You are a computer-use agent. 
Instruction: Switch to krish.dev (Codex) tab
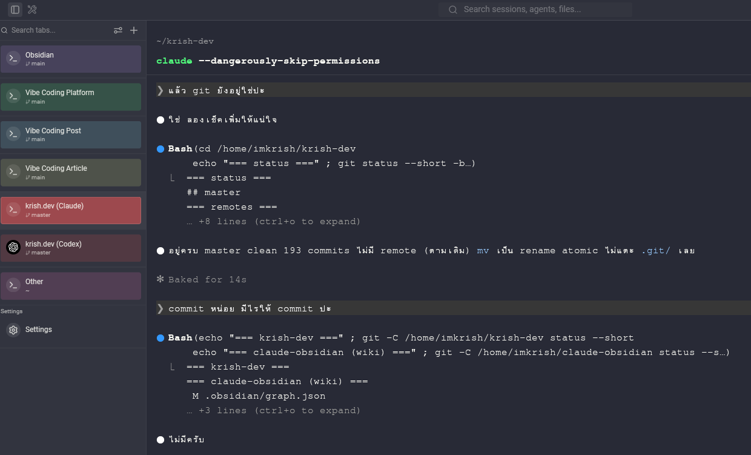pyautogui.click(x=71, y=248)
